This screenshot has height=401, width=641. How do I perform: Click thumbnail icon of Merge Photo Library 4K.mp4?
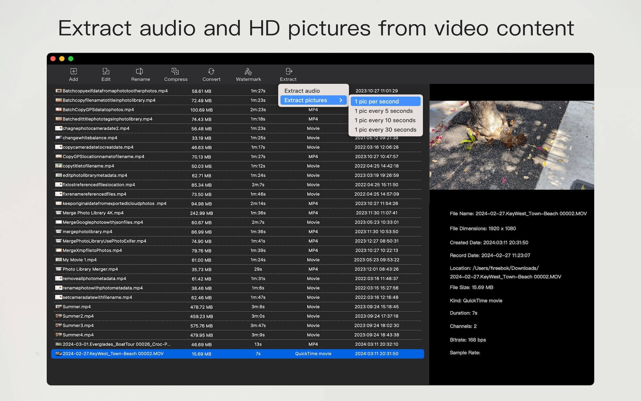pos(59,213)
